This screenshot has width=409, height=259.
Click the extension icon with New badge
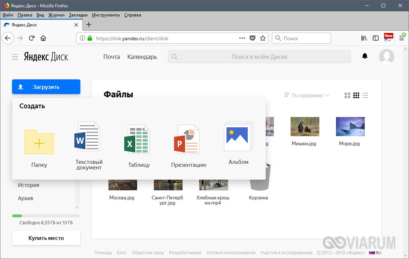388,37
